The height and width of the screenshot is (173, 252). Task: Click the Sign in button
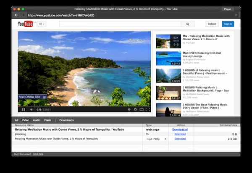click(x=228, y=24)
